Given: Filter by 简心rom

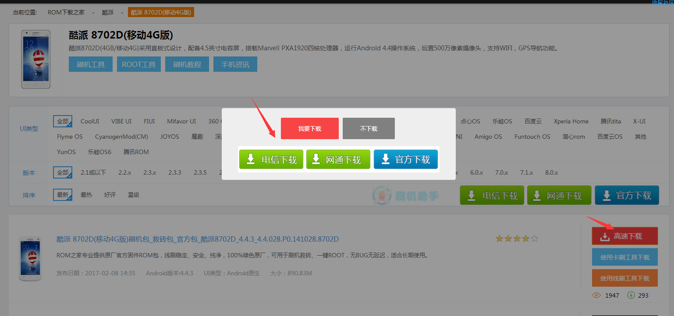Looking at the screenshot, I should [574, 137].
